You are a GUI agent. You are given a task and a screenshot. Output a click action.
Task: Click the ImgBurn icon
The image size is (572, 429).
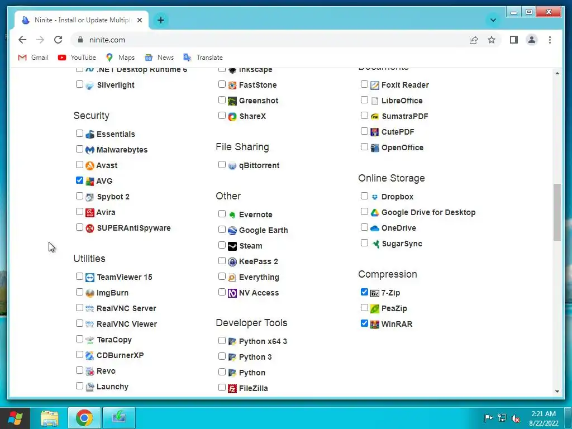coord(90,293)
